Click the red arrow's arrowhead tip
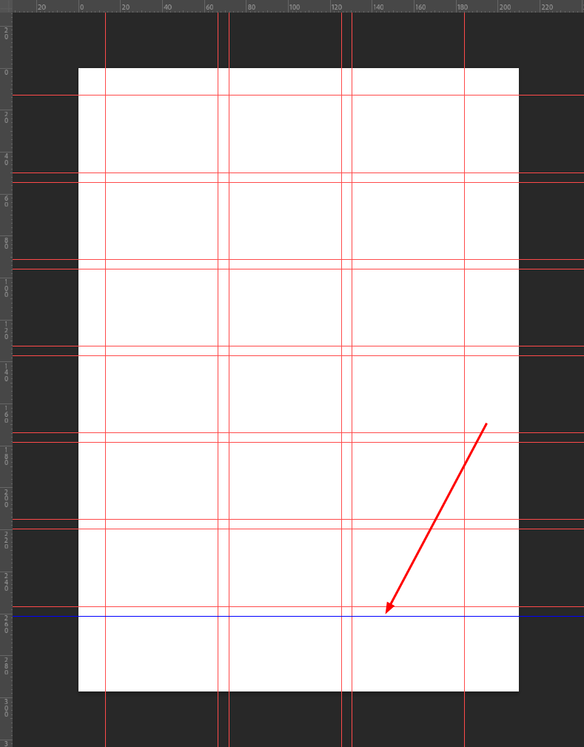Image resolution: width=584 pixels, height=747 pixels. (386, 613)
